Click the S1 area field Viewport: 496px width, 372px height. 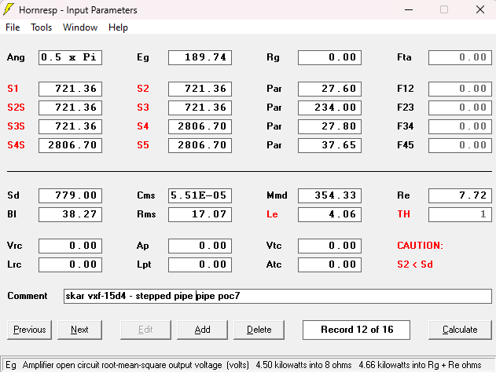70,89
